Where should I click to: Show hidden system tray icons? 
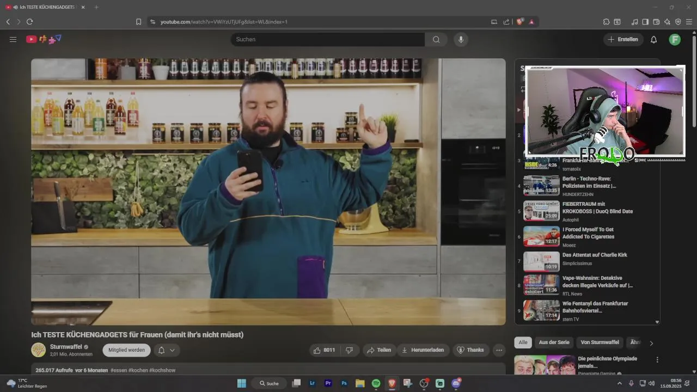(x=620, y=383)
